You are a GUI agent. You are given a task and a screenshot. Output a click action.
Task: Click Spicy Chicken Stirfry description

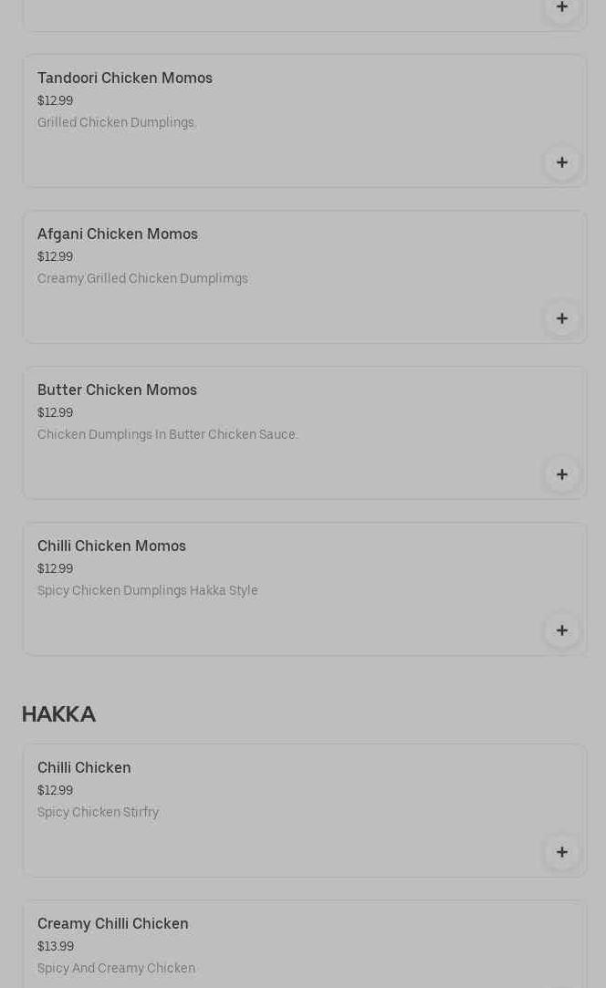tap(98, 813)
